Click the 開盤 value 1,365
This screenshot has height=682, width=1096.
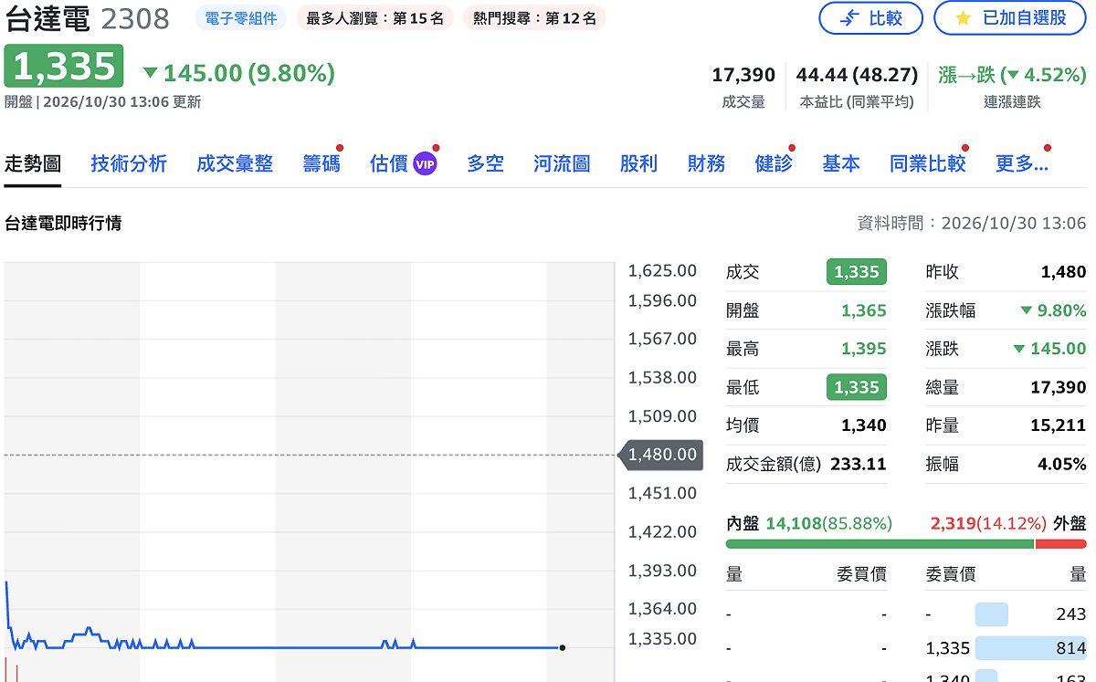[x=864, y=310]
